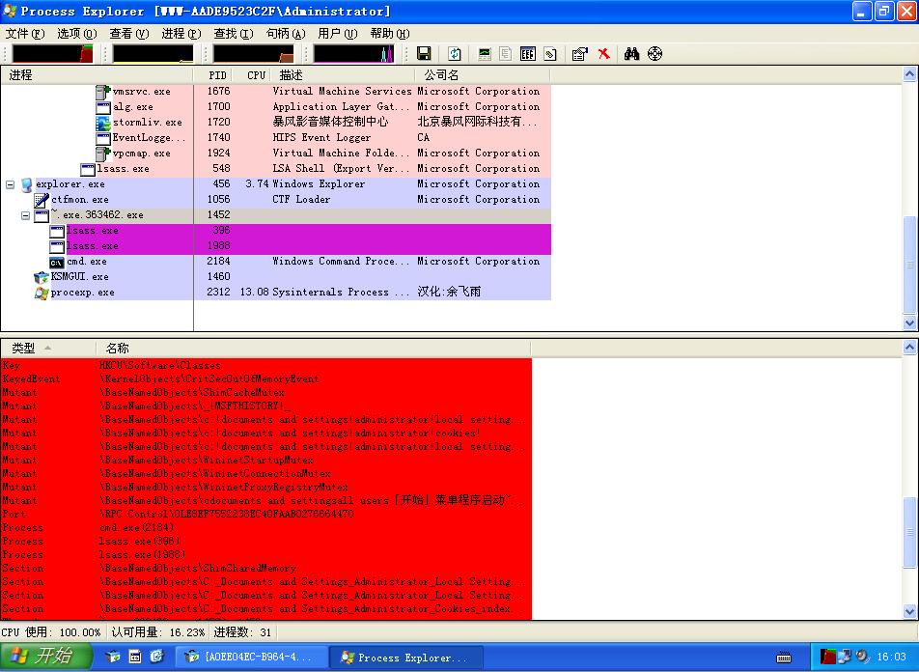Viewport: 919px width, 672px height.
Task: Click the process list scroll up arrow
Action: point(909,74)
